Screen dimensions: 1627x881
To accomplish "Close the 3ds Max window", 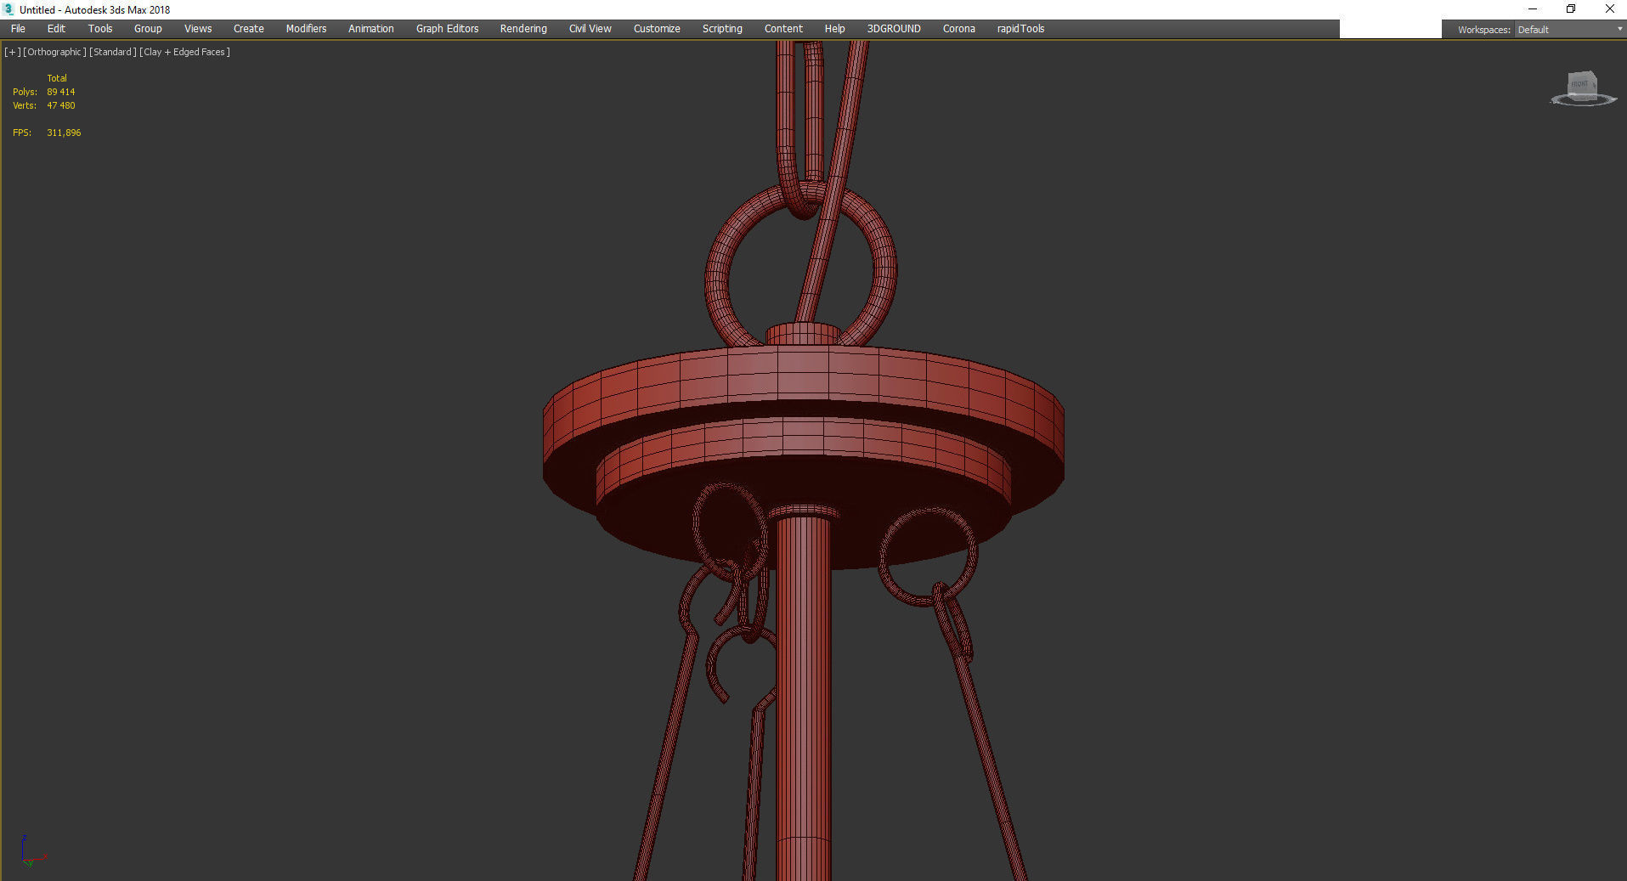I will (x=1609, y=9).
